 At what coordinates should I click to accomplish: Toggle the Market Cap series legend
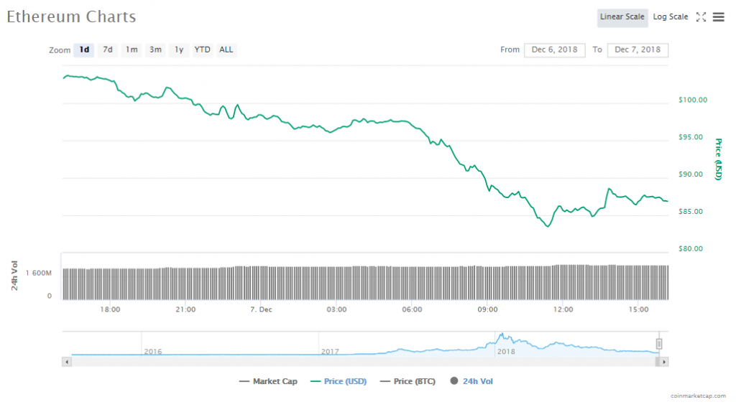pos(267,381)
